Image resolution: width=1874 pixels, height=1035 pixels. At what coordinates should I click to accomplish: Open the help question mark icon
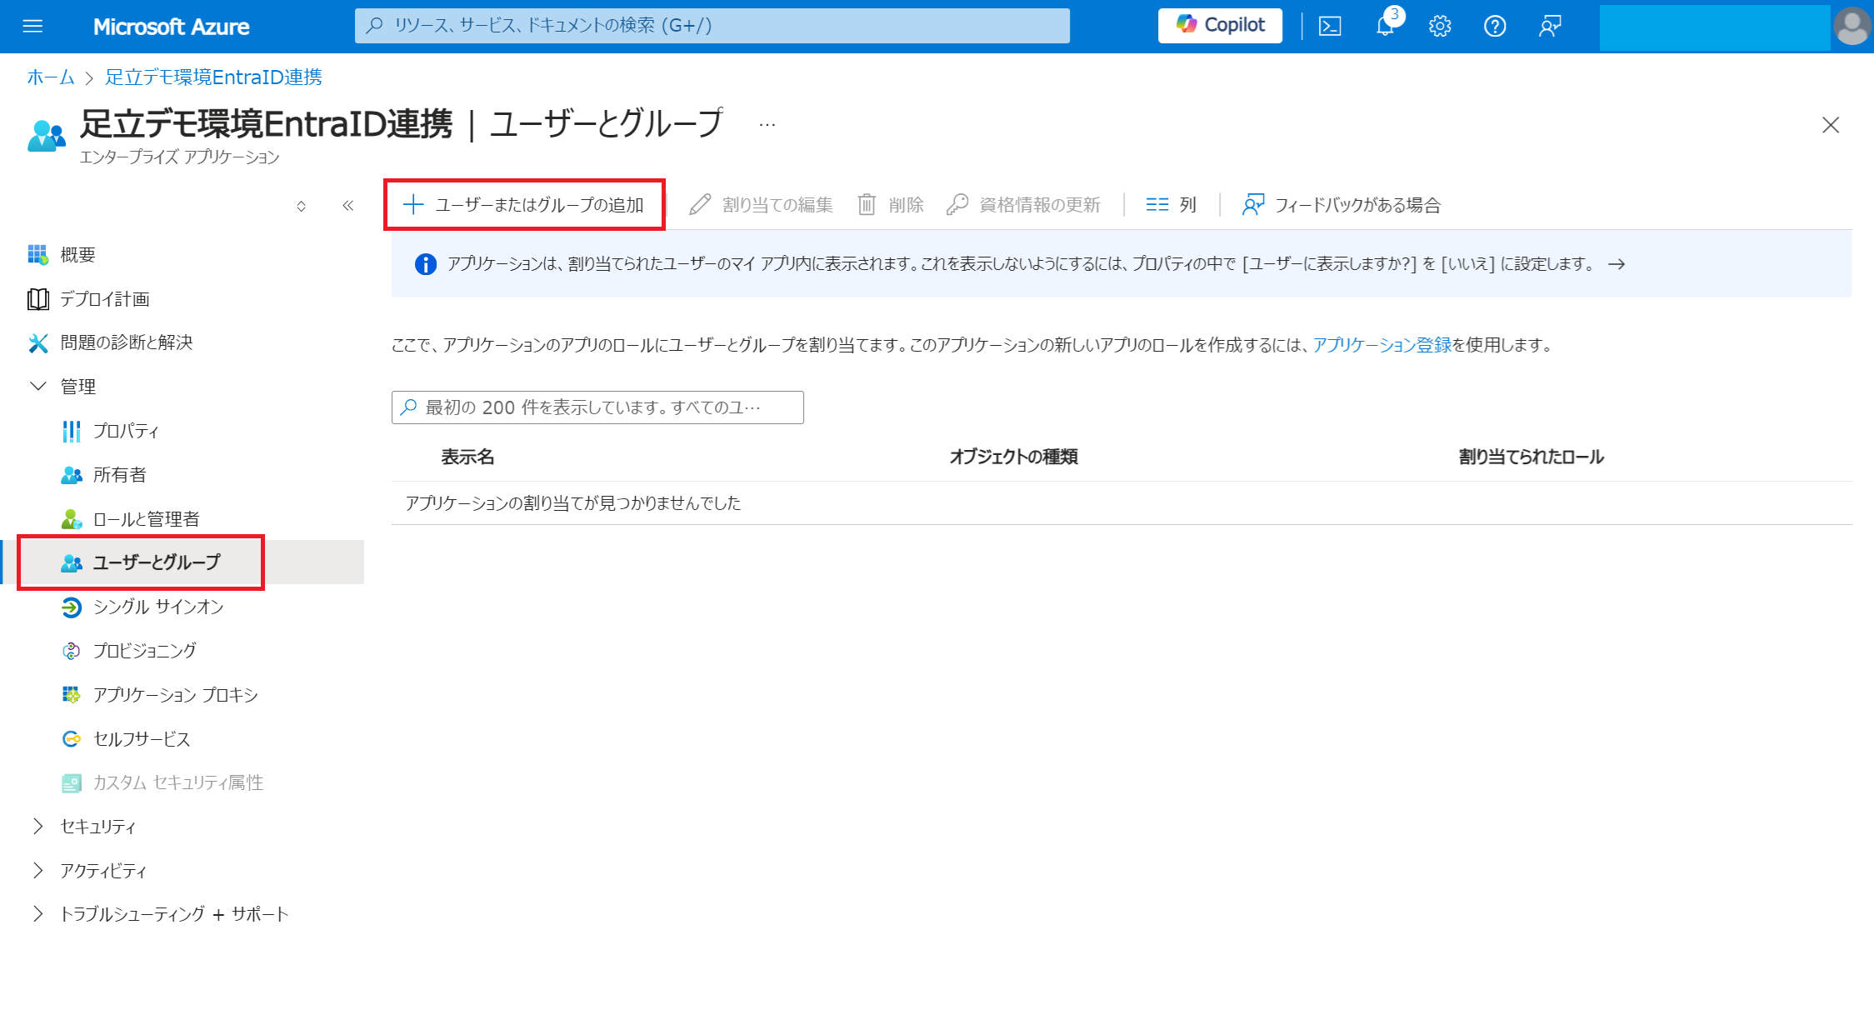coord(1495,26)
